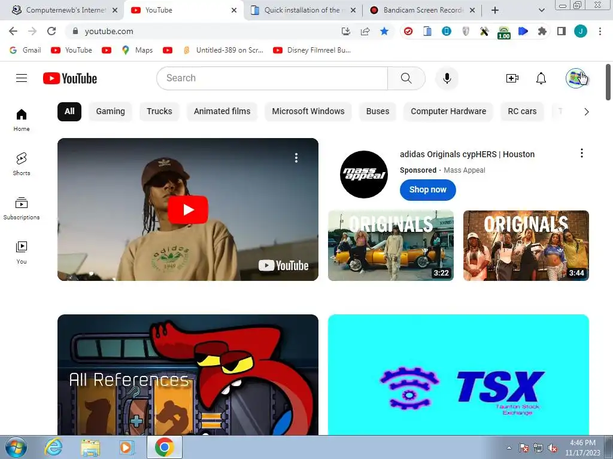Viewport: 613px width, 459px height.
Task: Click the magnifier search button
Action: point(406,78)
